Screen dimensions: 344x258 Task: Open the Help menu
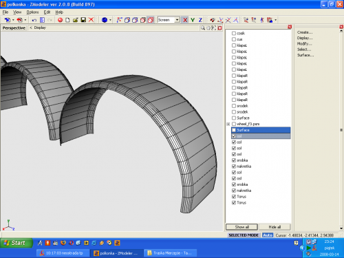point(59,12)
